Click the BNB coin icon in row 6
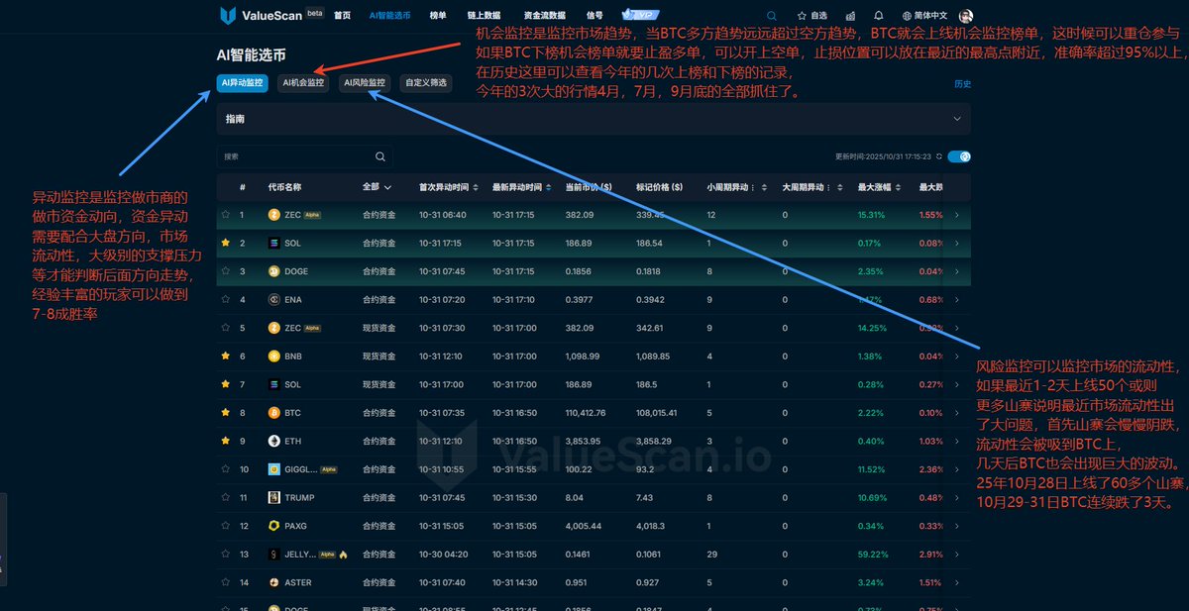Screen dimensions: 1189x611 click(x=274, y=356)
